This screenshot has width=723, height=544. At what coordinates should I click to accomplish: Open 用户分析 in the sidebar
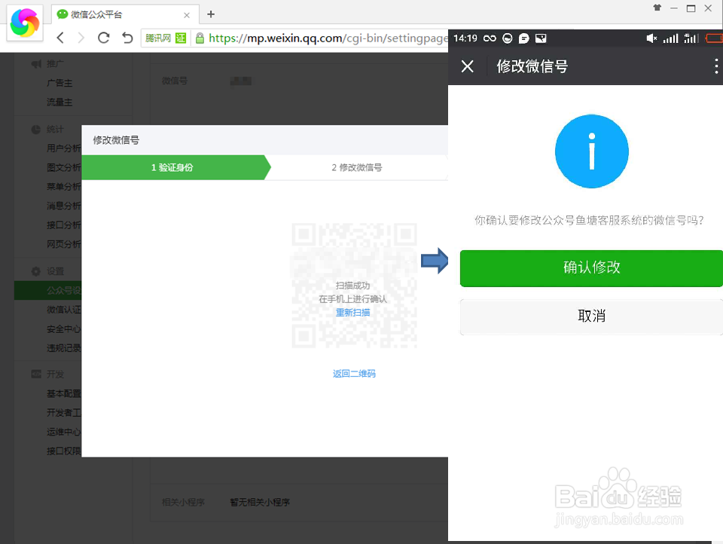tap(64, 148)
